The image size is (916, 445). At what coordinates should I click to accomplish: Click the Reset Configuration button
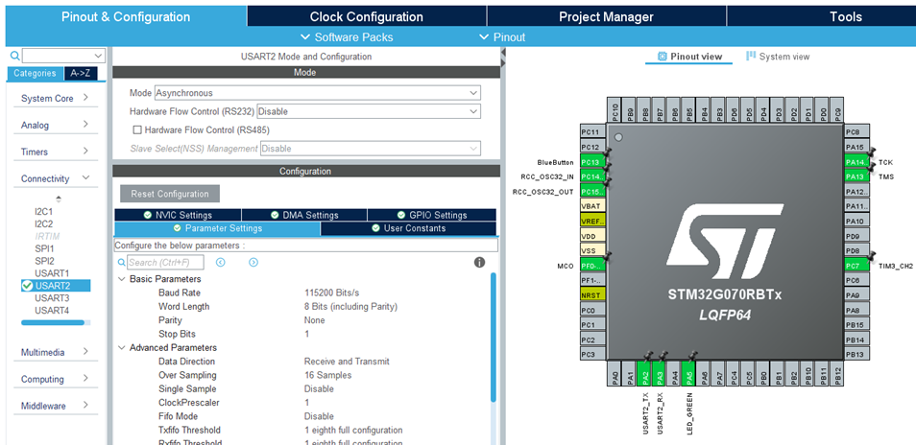click(169, 194)
